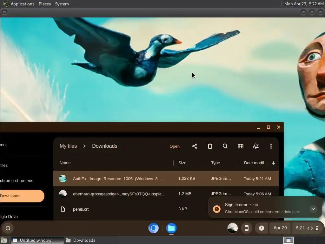325x244 pixels.
Task: Click Downloads breadcrumb
Action: [105, 146]
